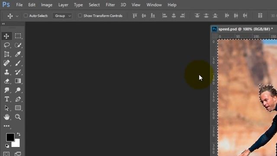Distribute top edges of layers
277x156 pixels.
coord(197,16)
